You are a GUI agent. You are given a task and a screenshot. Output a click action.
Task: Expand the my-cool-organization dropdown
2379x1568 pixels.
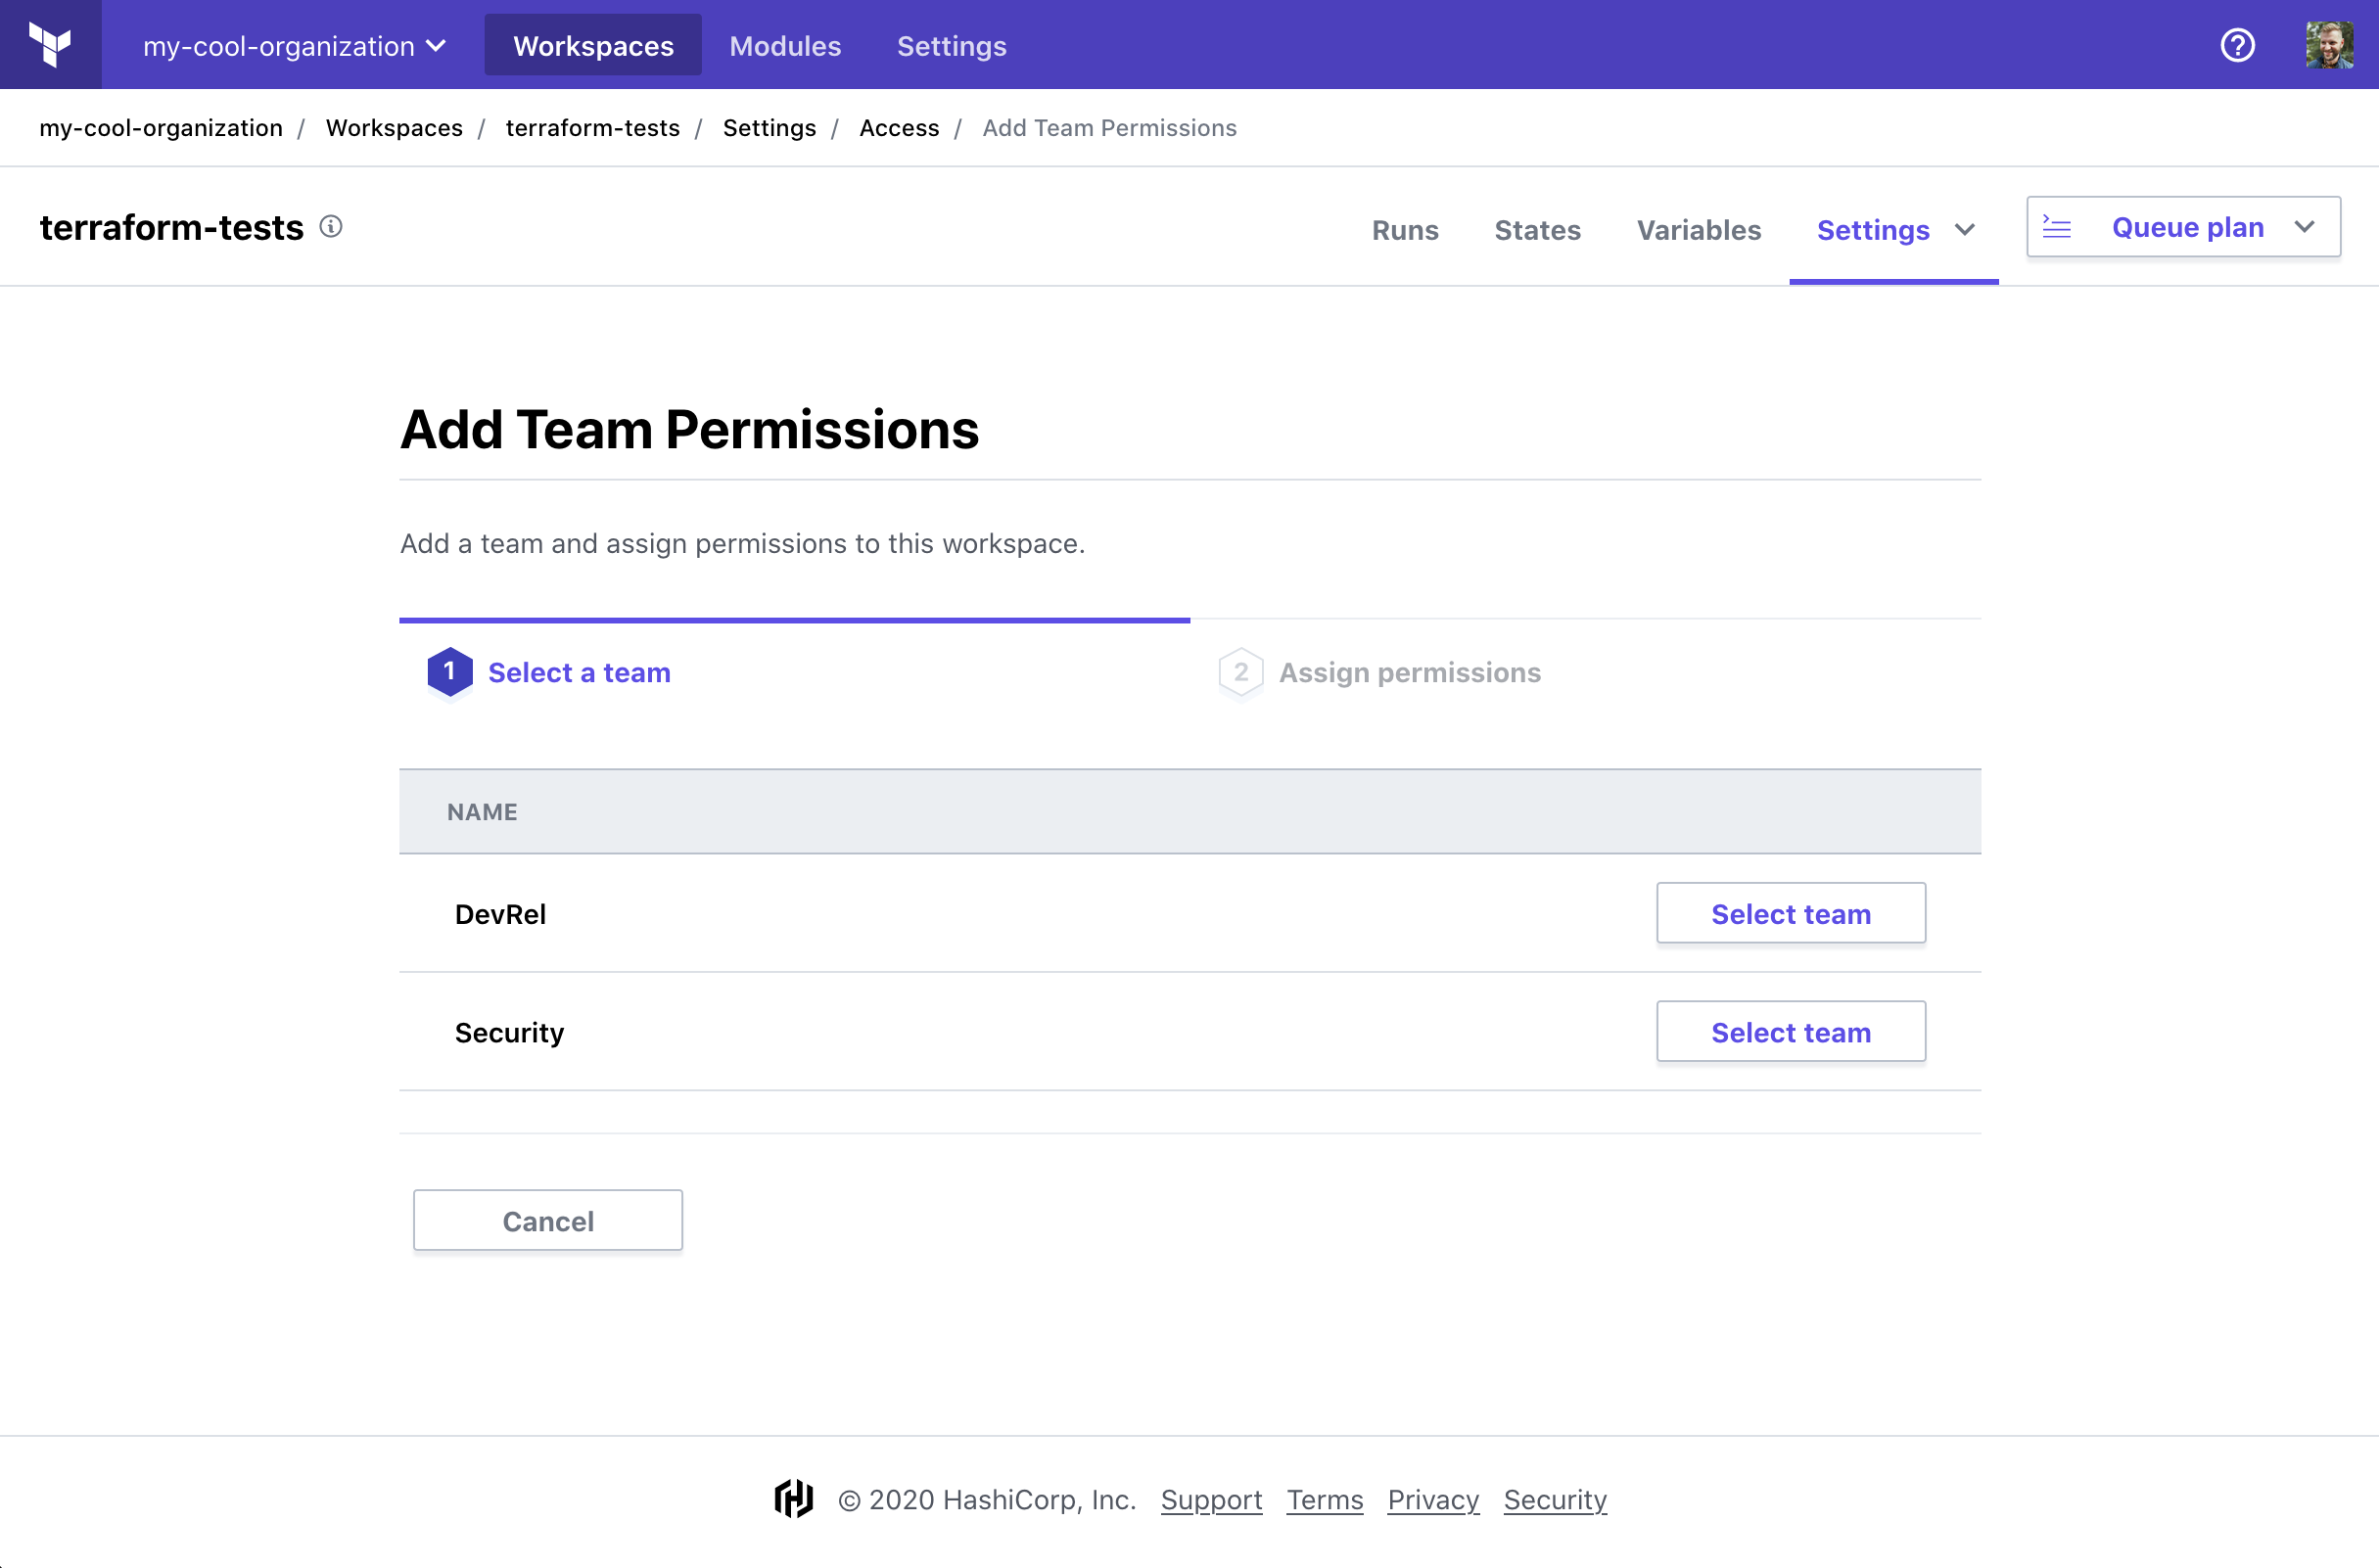coord(294,46)
